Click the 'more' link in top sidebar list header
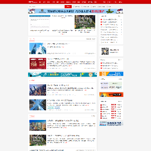 point(120,16)
